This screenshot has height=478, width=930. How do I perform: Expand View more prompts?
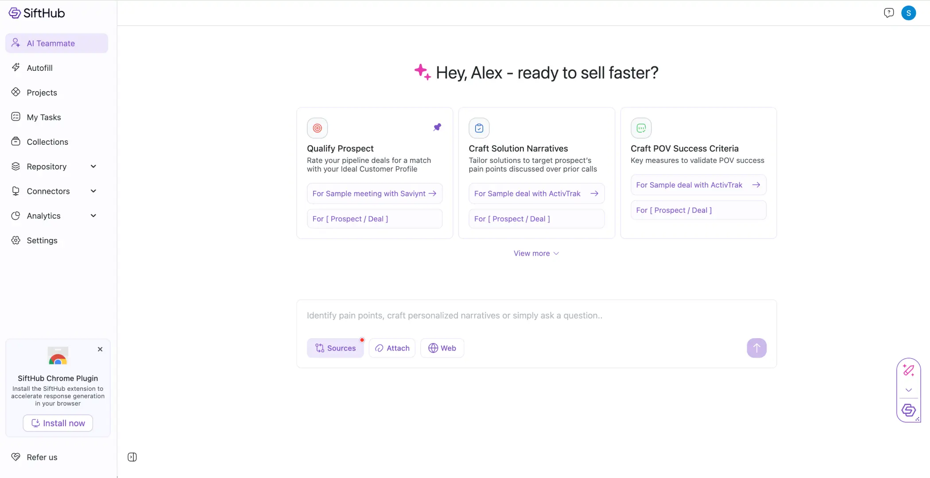[536, 253]
